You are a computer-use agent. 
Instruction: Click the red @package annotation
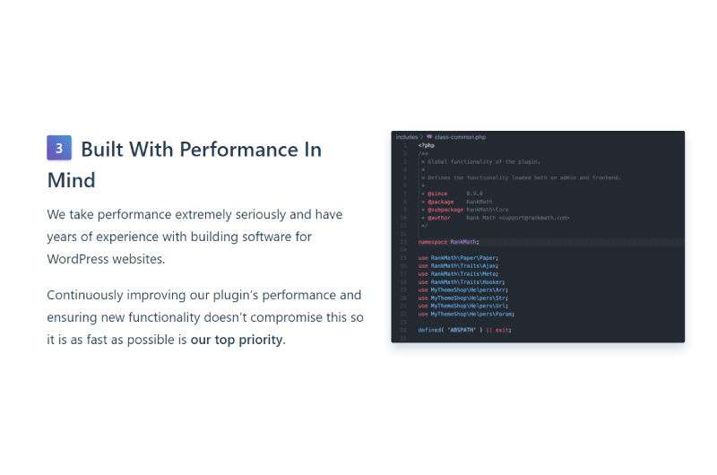(x=440, y=202)
